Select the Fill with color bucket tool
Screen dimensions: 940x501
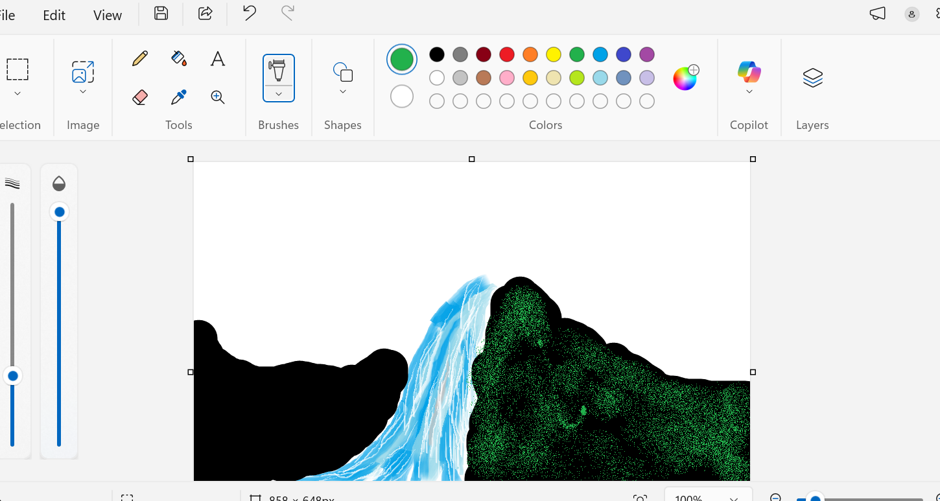178,58
